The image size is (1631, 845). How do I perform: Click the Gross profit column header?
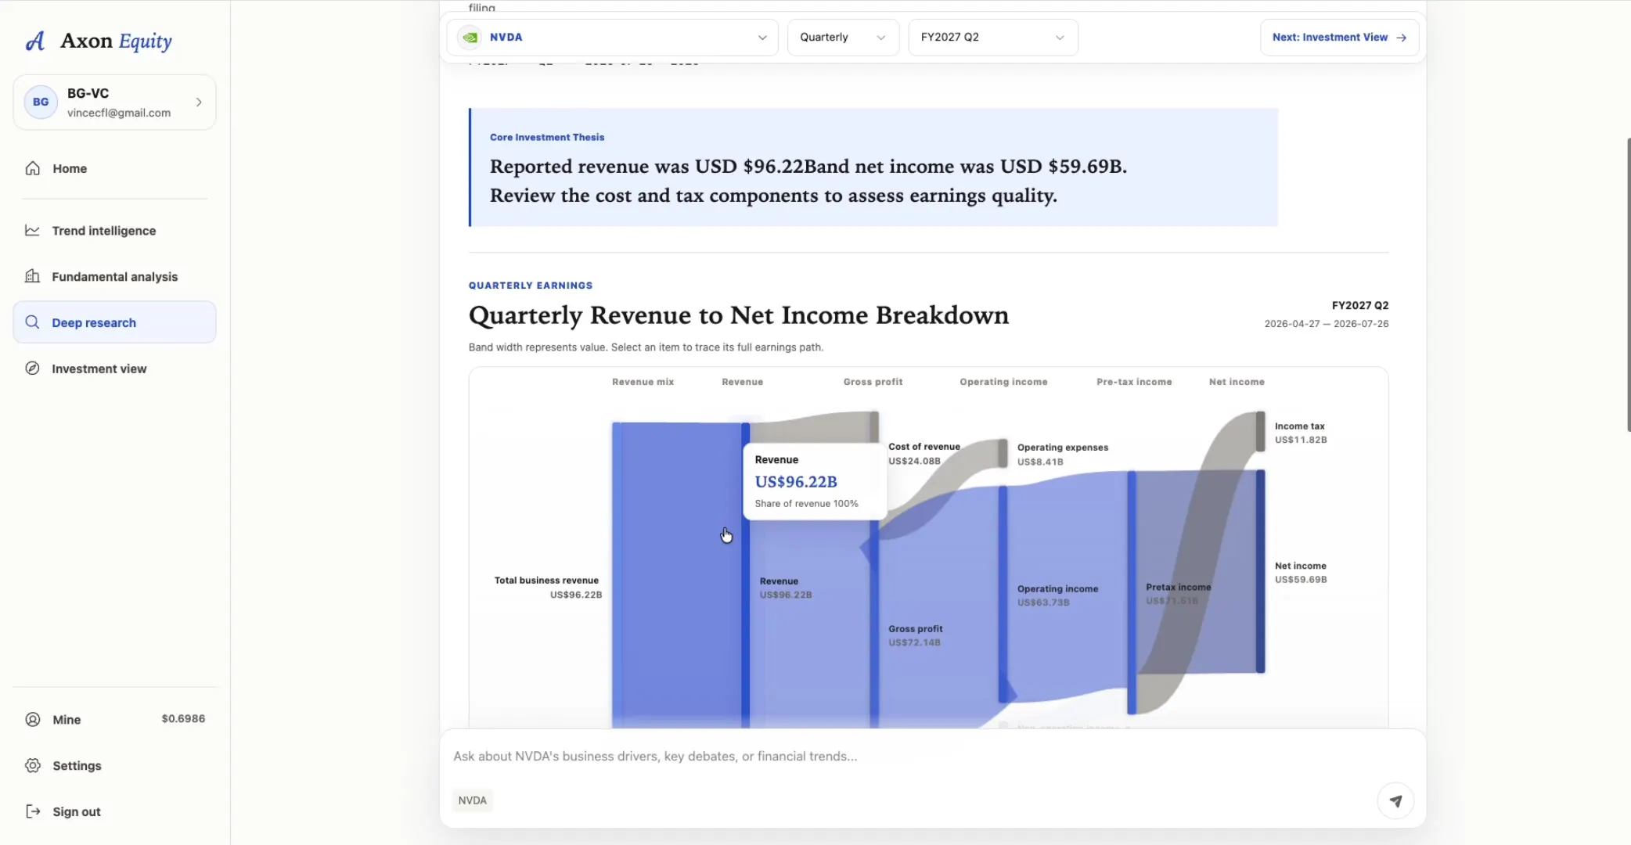[x=873, y=382]
